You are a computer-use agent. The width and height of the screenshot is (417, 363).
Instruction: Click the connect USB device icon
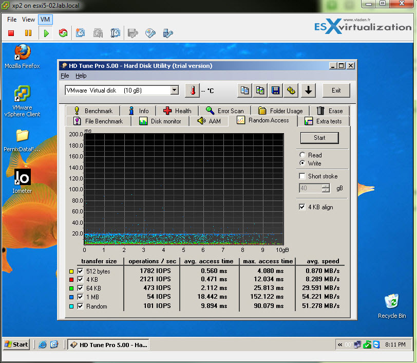pyautogui.click(x=168, y=33)
